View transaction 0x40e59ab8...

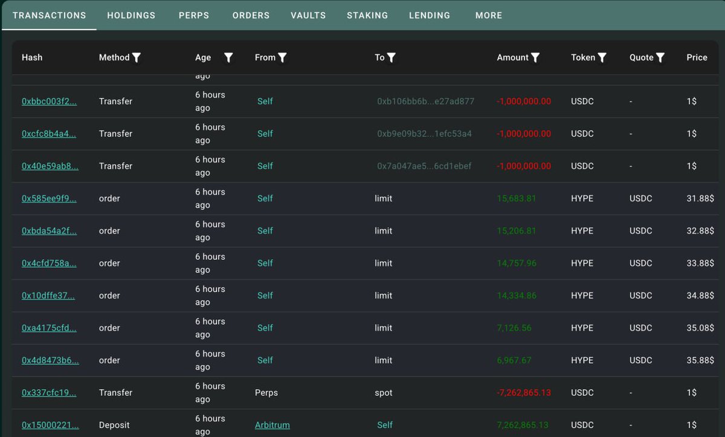[x=50, y=166]
